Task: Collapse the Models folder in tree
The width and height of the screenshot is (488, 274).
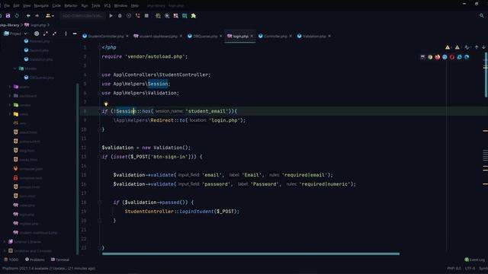Action: tap(15, 68)
